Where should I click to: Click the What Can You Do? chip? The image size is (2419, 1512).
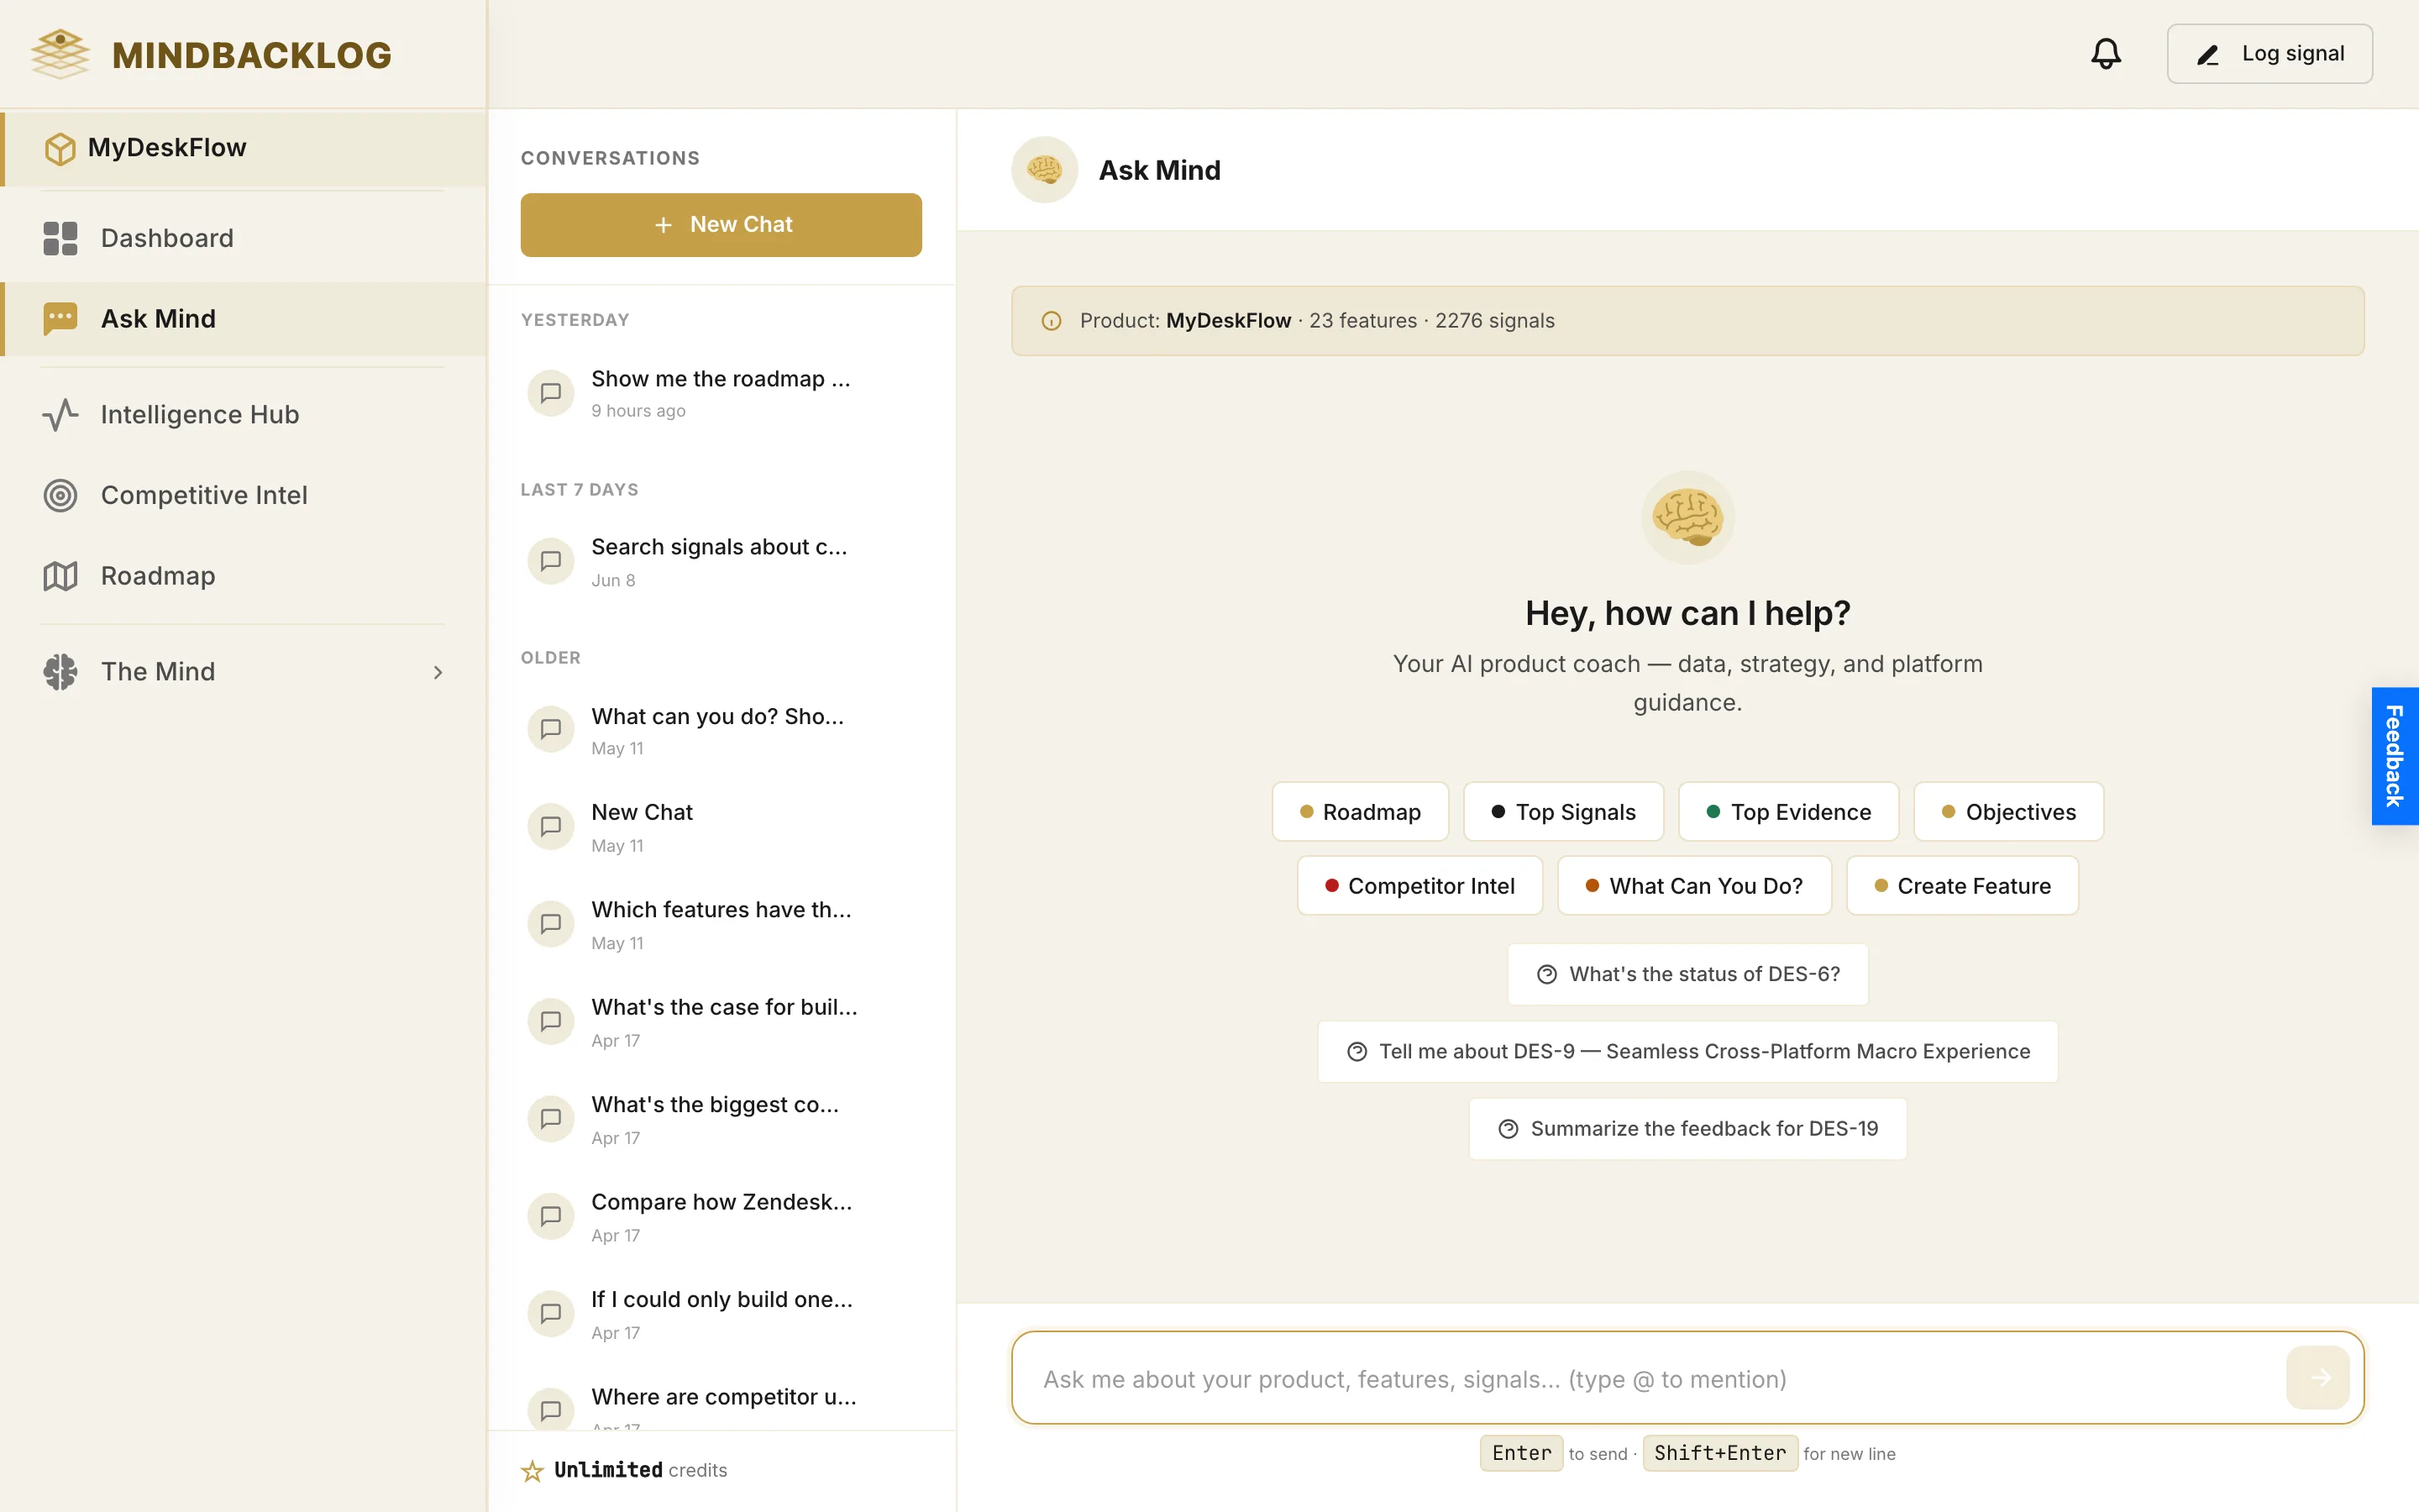(x=1694, y=886)
